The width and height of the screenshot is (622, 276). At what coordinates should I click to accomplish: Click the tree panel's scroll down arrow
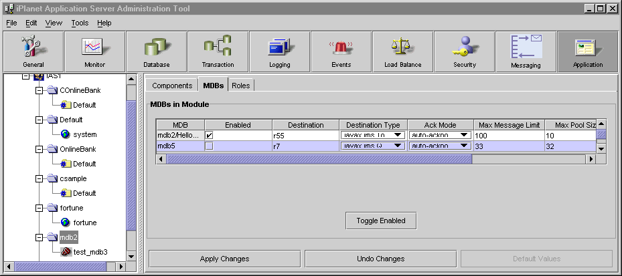click(x=131, y=256)
